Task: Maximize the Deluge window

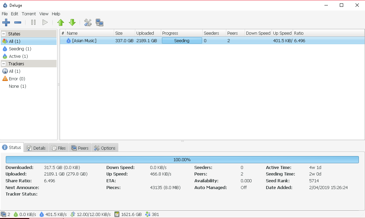Action: pyautogui.click(x=341, y=5)
